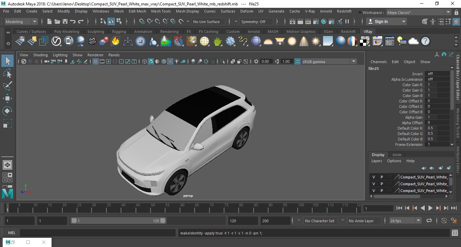This screenshot has width=461, height=247.
Task: Toggle playback P of second Compact_SUV layer
Action: click(381, 184)
